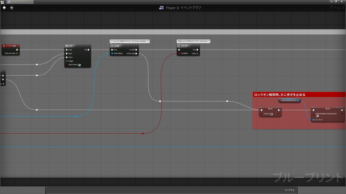Click the red wire reroute node
Viewport: 346px width, 194px height.
[143, 133]
